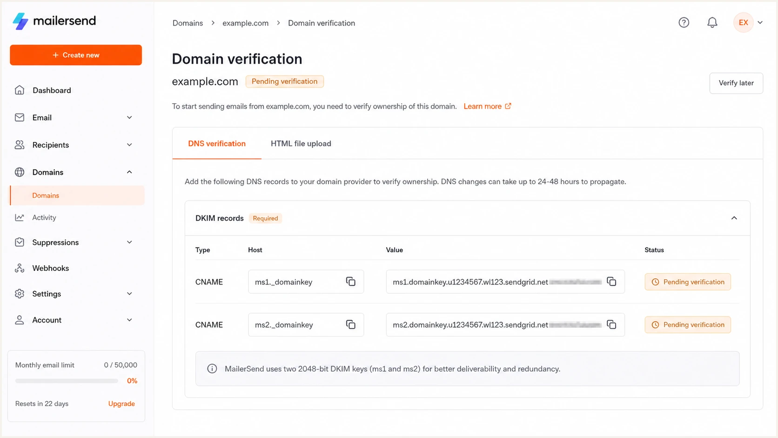Viewport: 778px width, 438px height.
Task: Open the Webhooks page
Action: point(50,268)
